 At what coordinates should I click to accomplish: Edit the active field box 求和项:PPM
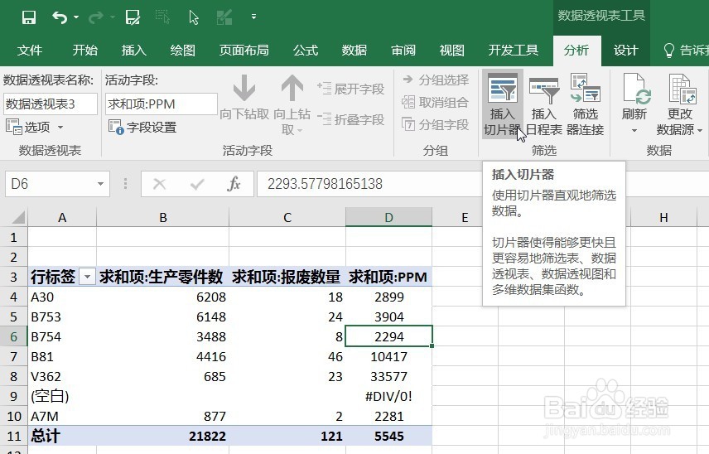(161, 104)
